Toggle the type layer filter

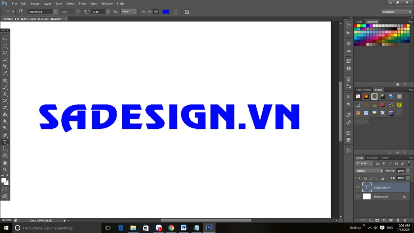[390, 163]
